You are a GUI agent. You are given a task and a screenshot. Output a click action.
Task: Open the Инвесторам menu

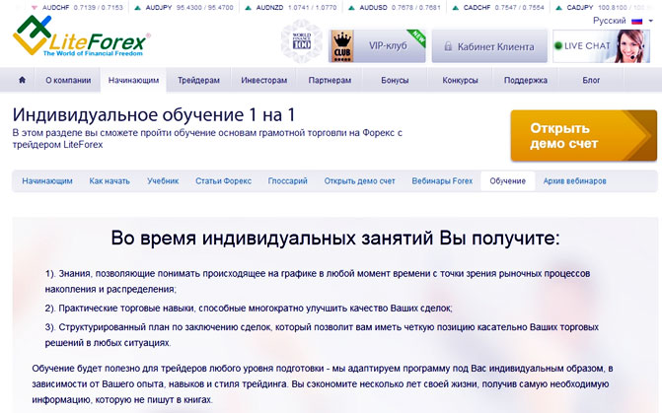(263, 80)
